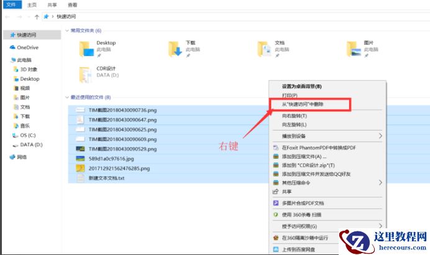Screen dimensions: 430x255
Task: Click the thumbnail of 201712921562476285.png
Action: [x=80, y=169]
